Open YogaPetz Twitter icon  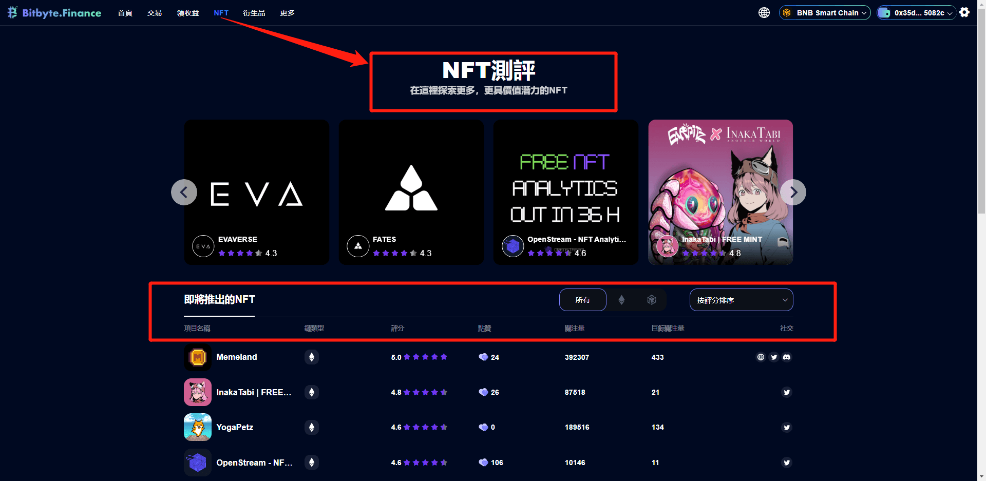point(786,428)
